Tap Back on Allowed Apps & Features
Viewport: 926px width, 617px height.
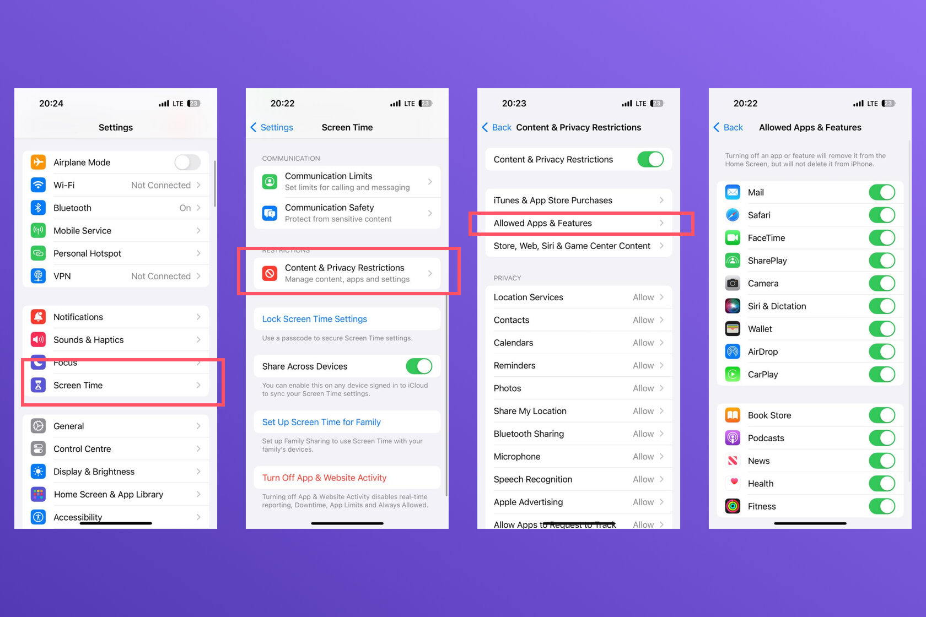coord(728,127)
